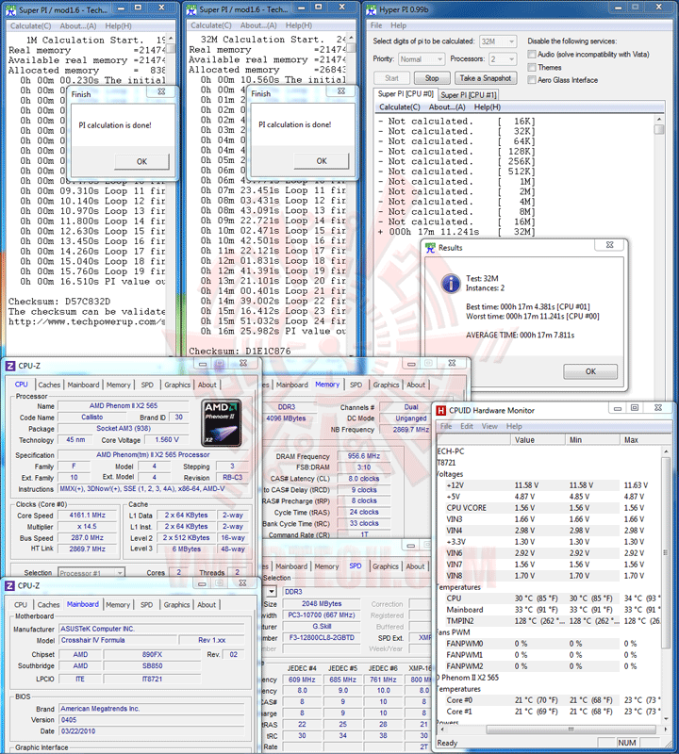This screenshot has height=754, width=679.
Task: Click the Stop button in Hyper PI
Action: click(x=432, y=78)
